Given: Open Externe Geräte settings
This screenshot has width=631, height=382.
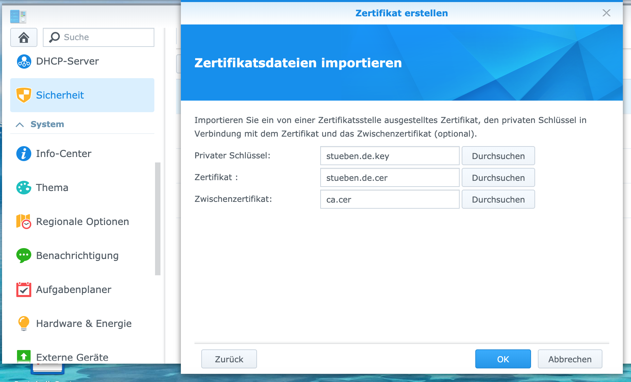Looking at the screenshot, I should (72, 357).
